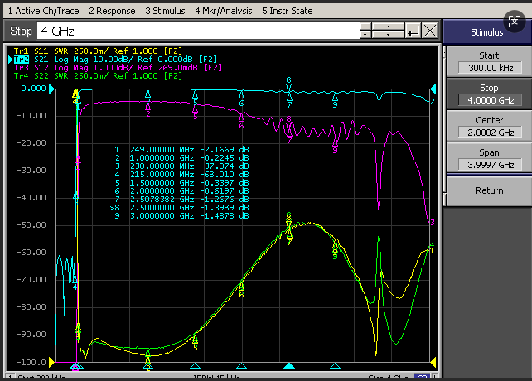Decrease the value with small down stepper
Viewport: 532px width, 381px height.
pyautogui.click(x=365, y=35)
